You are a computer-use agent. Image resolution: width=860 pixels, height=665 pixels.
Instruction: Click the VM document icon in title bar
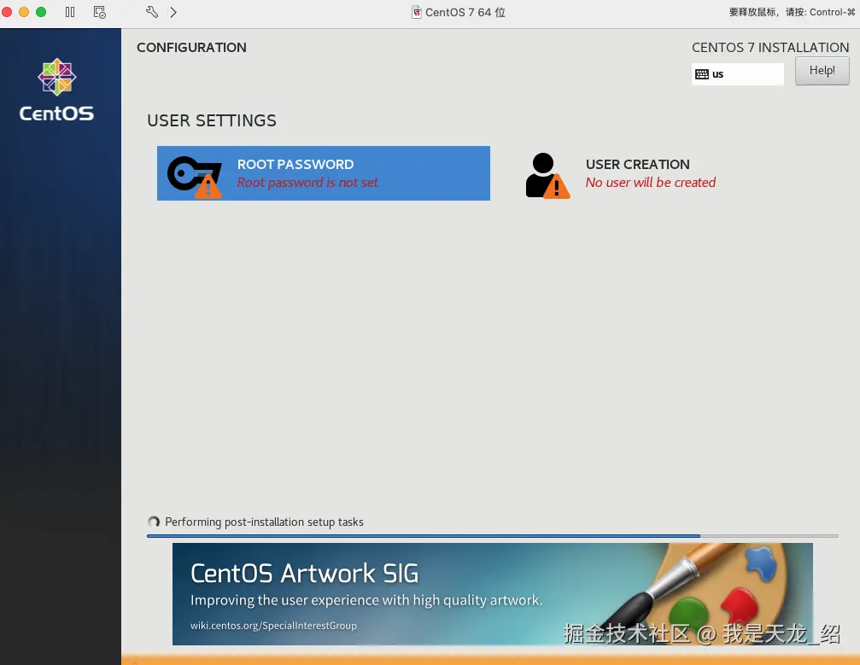(x=417, y=12)
